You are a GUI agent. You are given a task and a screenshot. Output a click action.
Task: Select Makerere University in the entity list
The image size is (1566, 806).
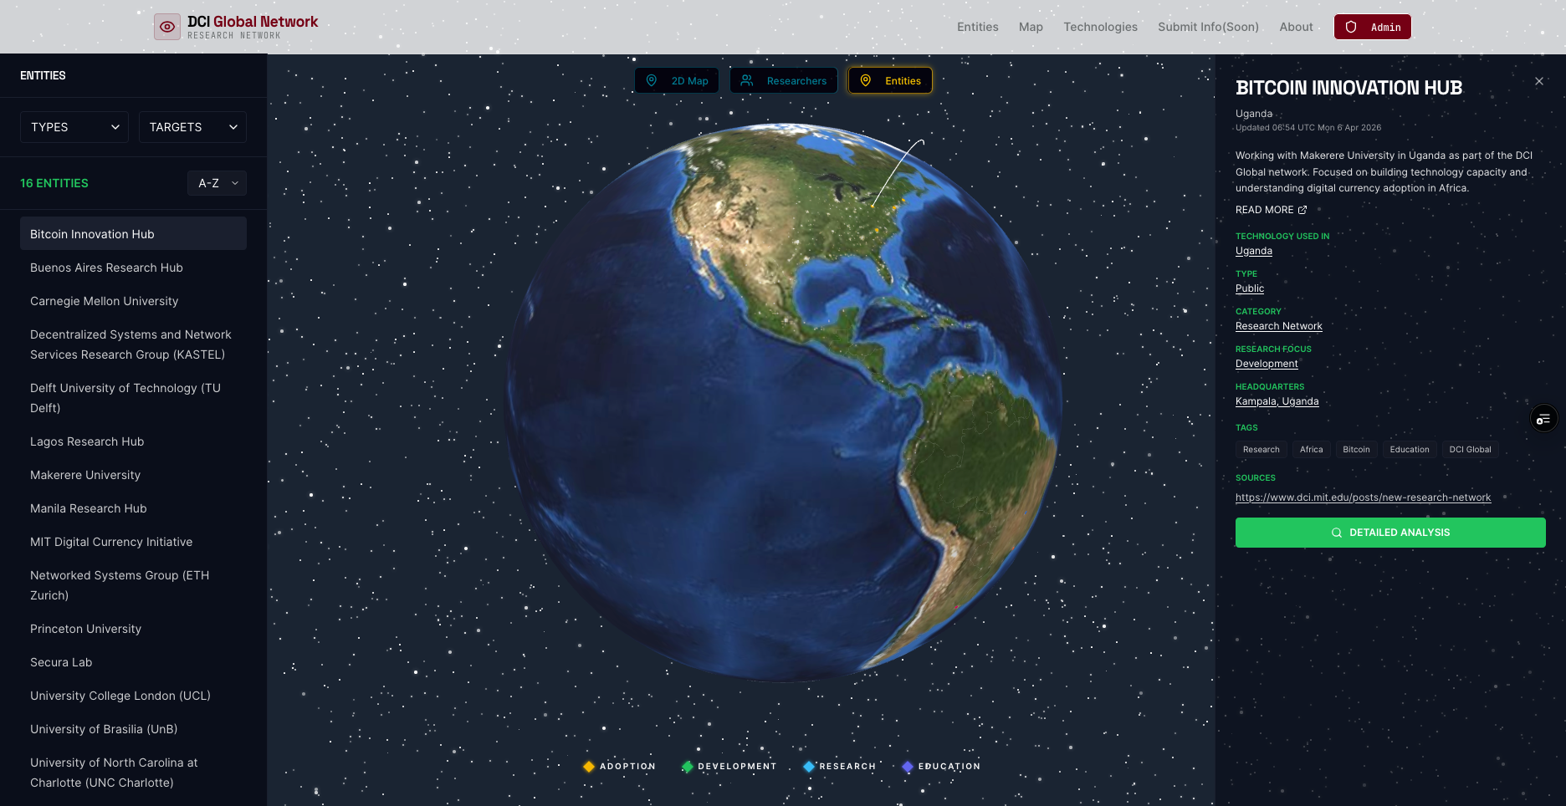pos(85,475)
